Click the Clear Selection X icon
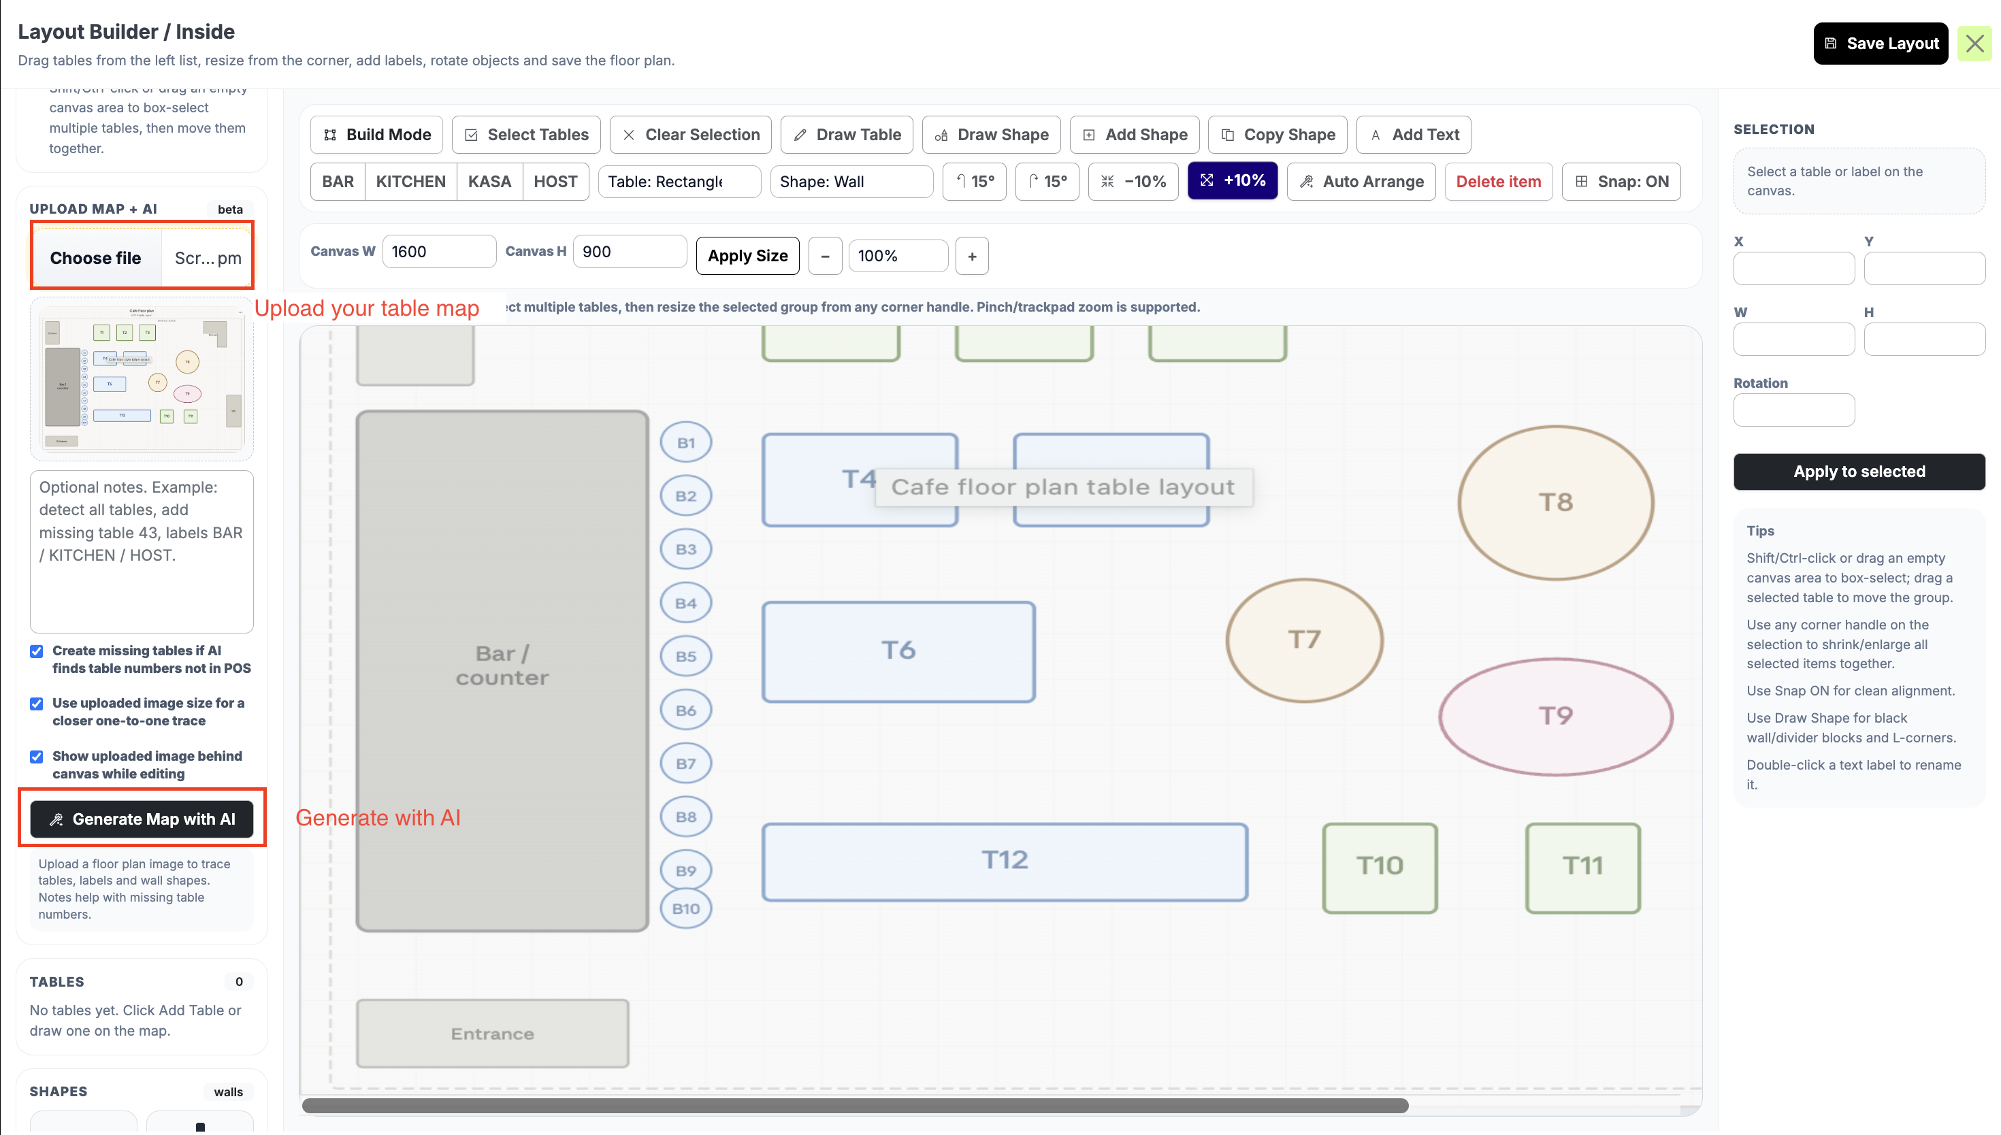 628,135
